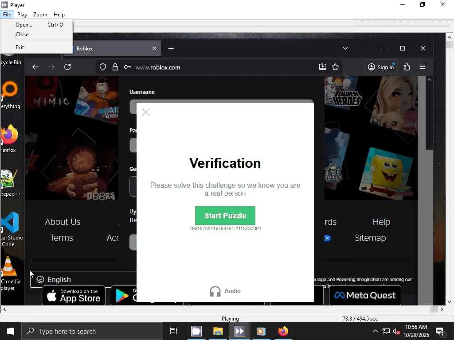Click the site security padlock icon
The width and height of the screenshot is (454, 340).
click(x=115, y=67)
